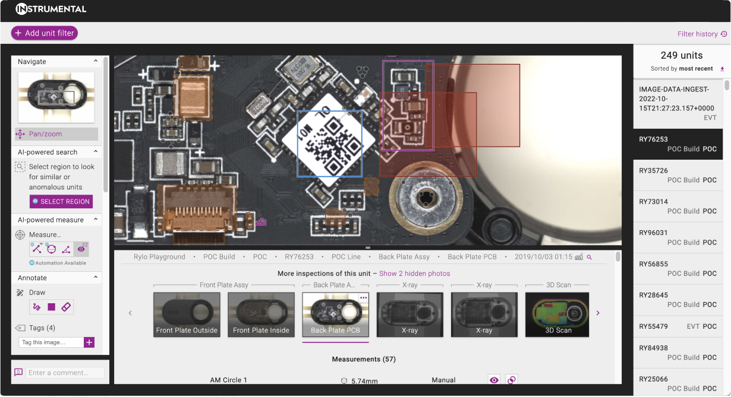Click the Automation Available label
Viewport: 731px width, 397px height.
tap(58, 263)
